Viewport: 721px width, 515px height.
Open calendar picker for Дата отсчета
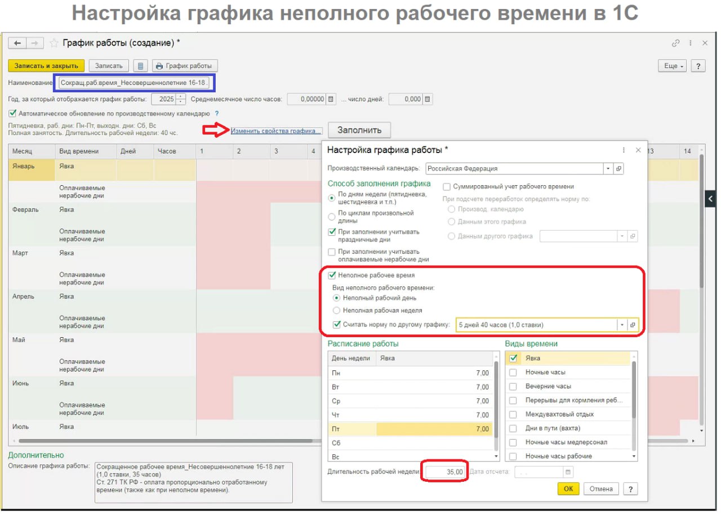point(568,472)
